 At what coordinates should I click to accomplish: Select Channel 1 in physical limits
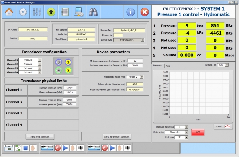coord(16,90)
